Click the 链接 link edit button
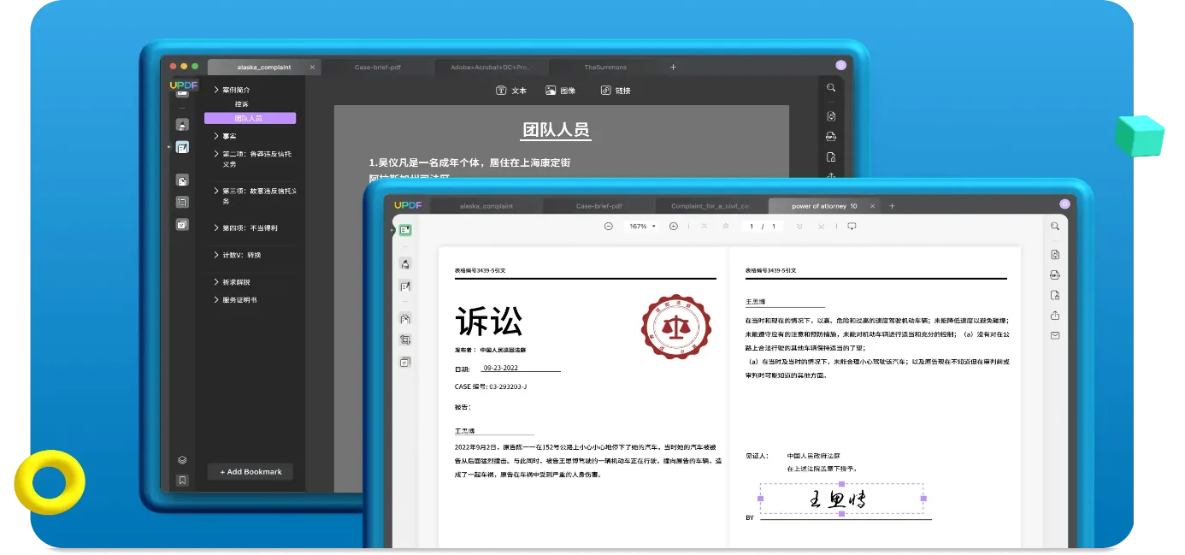 (x=616, y=91)
